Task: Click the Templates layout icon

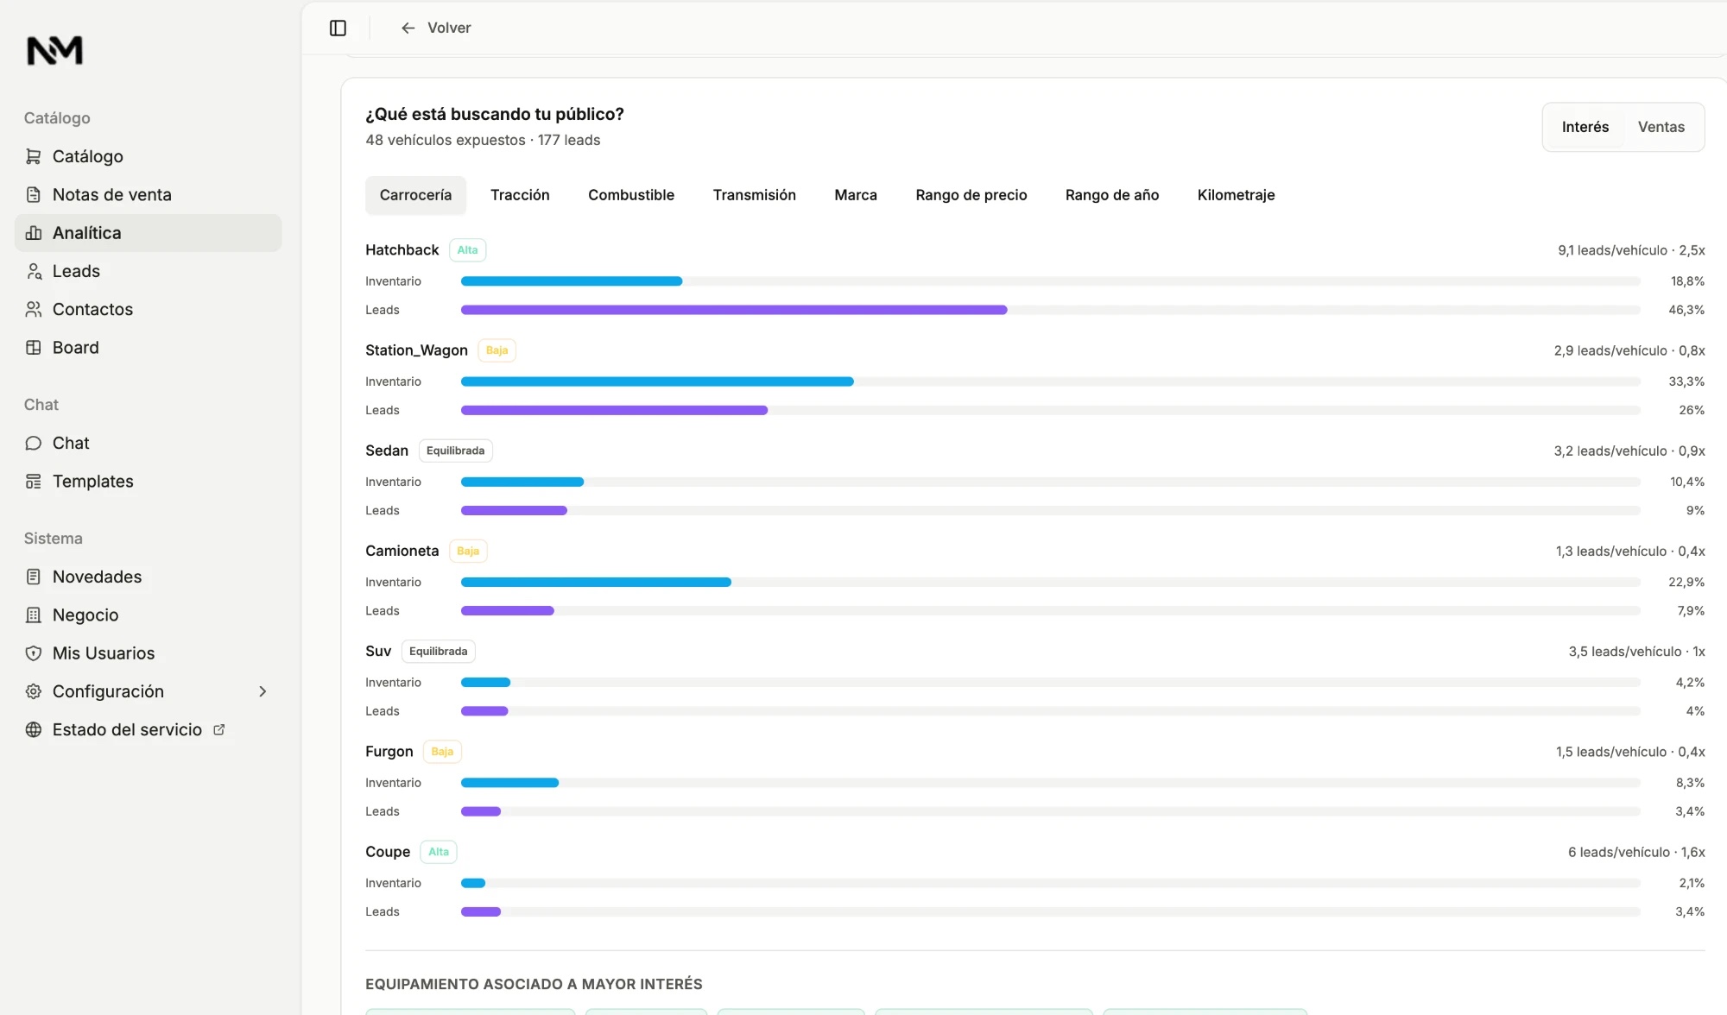Action: point(34,481)
